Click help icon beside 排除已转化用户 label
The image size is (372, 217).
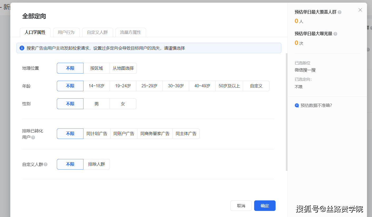[33, 137]
